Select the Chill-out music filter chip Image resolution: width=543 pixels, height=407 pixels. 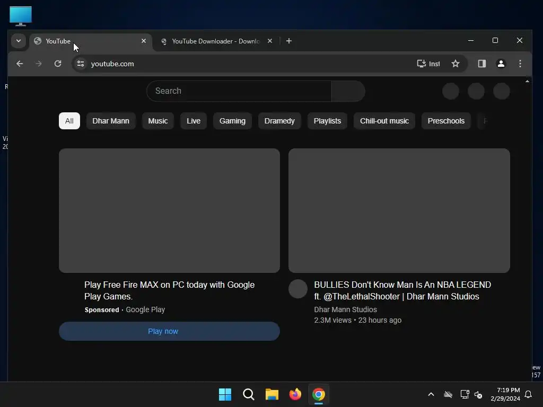384,121
